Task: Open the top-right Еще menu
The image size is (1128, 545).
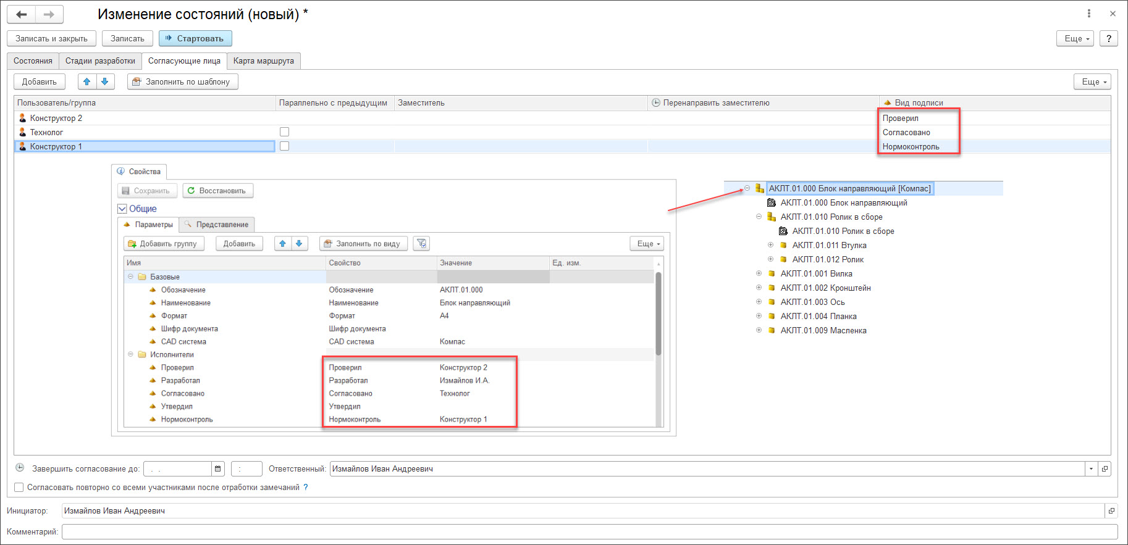Action: pyautogui.click(x=1075, y=38)
